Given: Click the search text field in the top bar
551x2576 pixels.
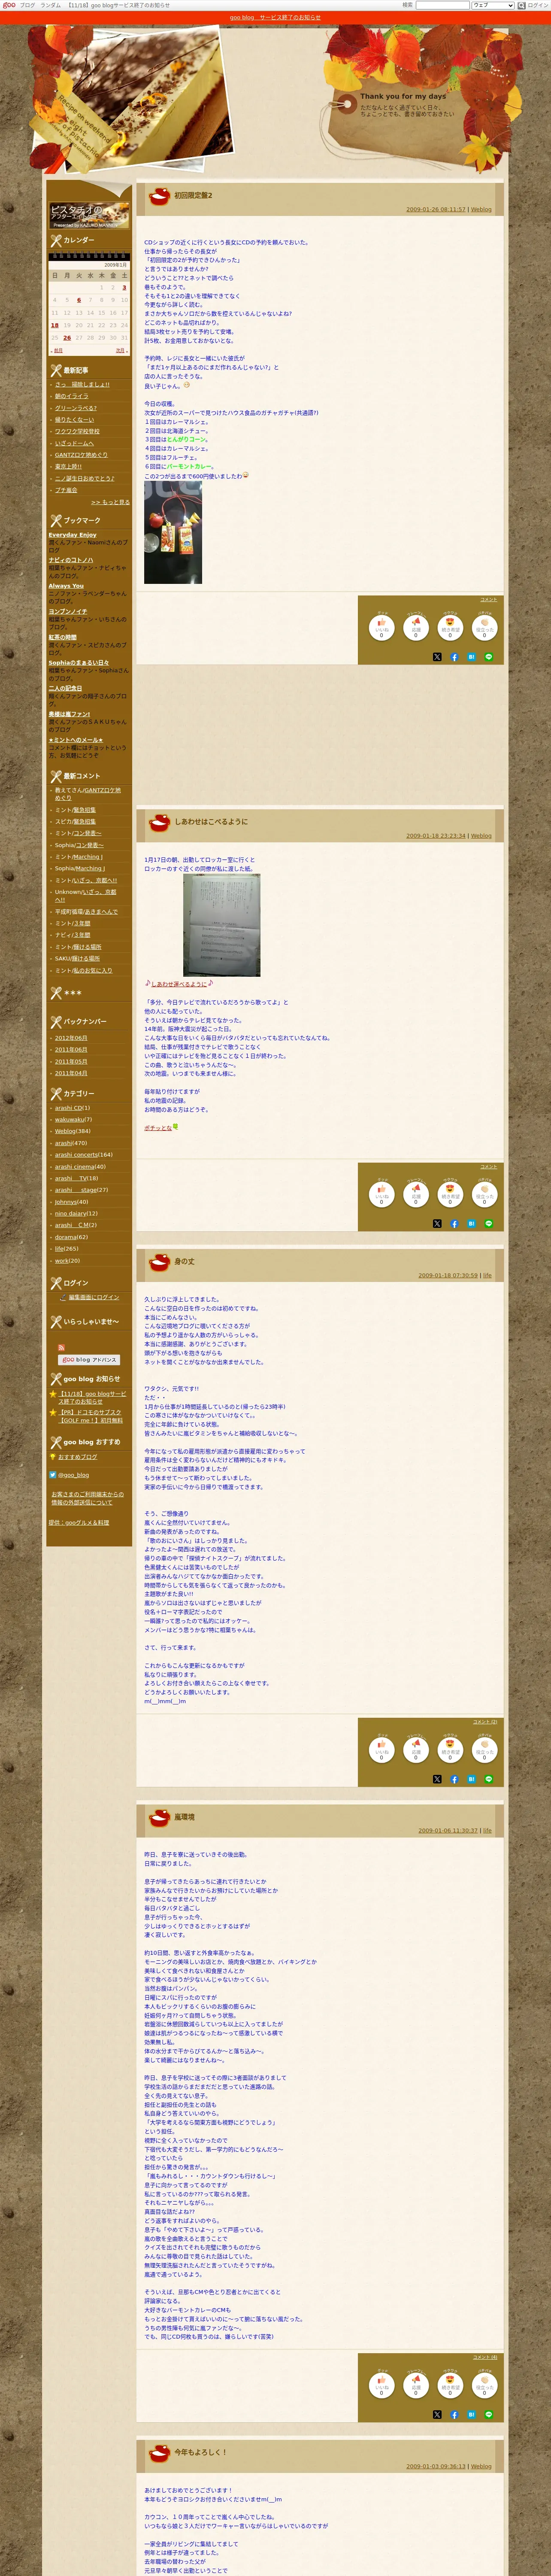Looking at the screenshot, I should [442, 5].
